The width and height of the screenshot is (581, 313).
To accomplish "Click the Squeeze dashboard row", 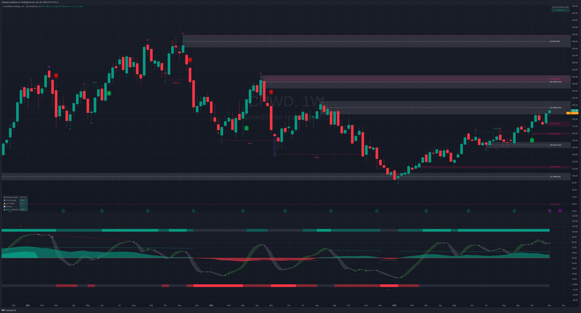I will pos(15,206).
